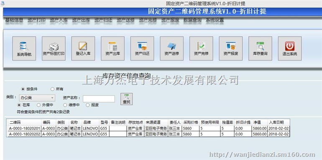
Task: Click the 类别 column header
Action: [62, 122]
